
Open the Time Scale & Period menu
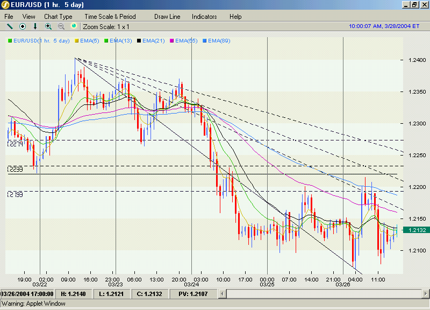click(x=110, y=17)
